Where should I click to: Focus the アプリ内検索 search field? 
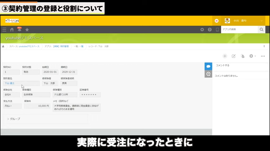point(239,30)
